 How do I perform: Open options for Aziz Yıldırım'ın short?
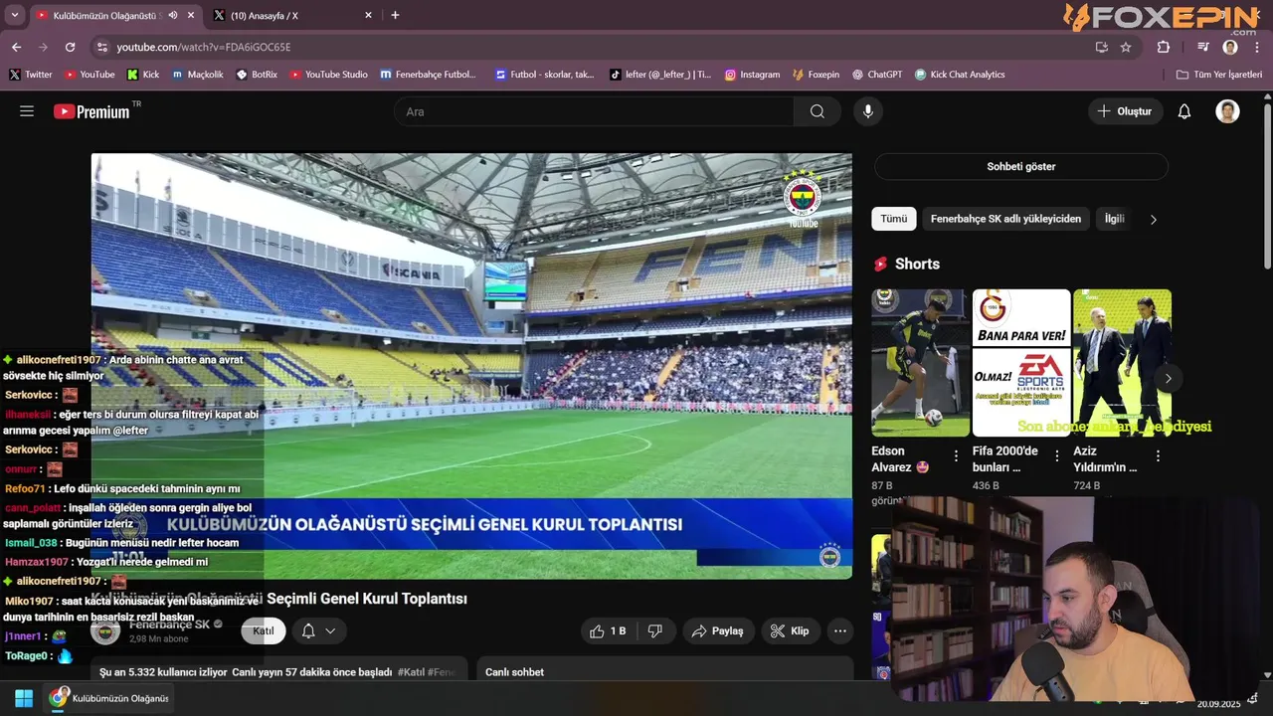click(1158, 456)
